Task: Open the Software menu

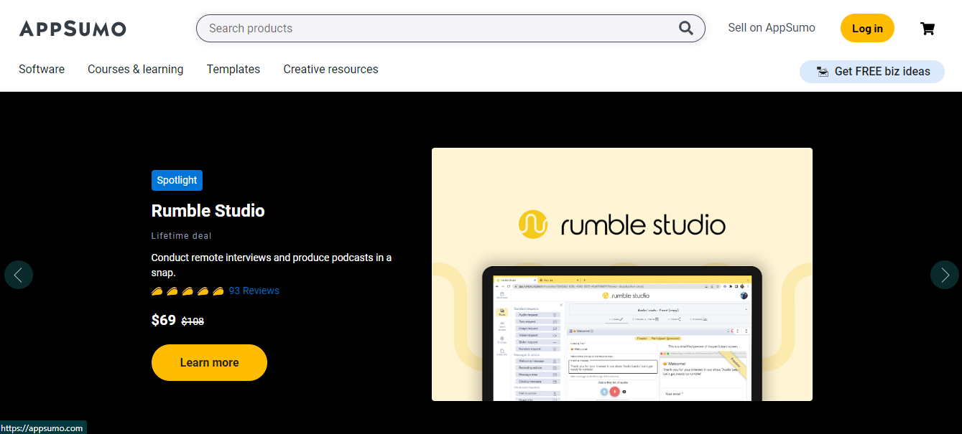Action: (x=42, y=70)
